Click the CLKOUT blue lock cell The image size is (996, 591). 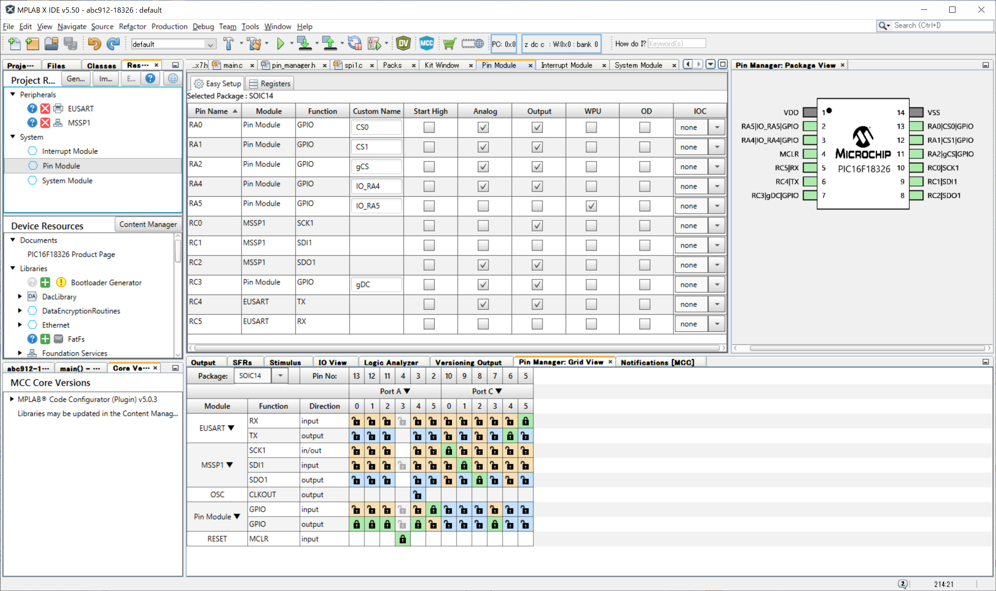(x=418, y=495)
